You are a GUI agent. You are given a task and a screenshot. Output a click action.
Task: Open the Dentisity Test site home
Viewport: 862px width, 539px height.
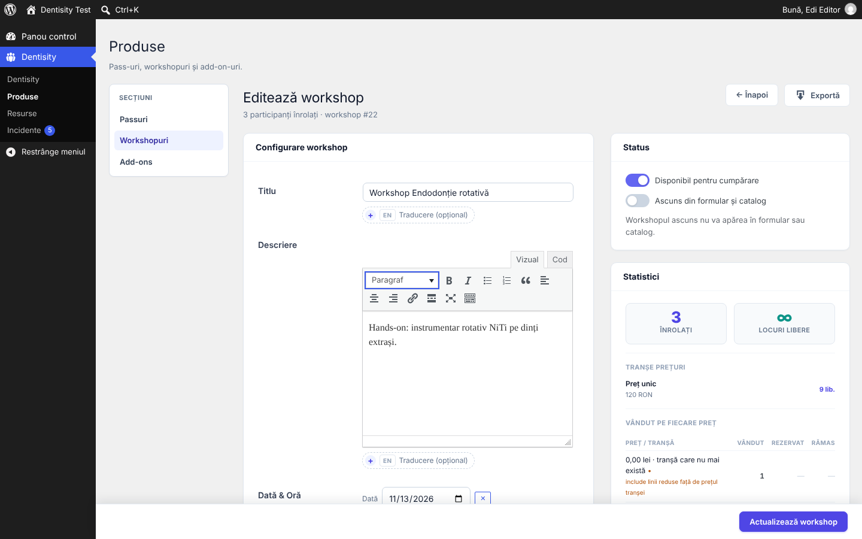59,10
